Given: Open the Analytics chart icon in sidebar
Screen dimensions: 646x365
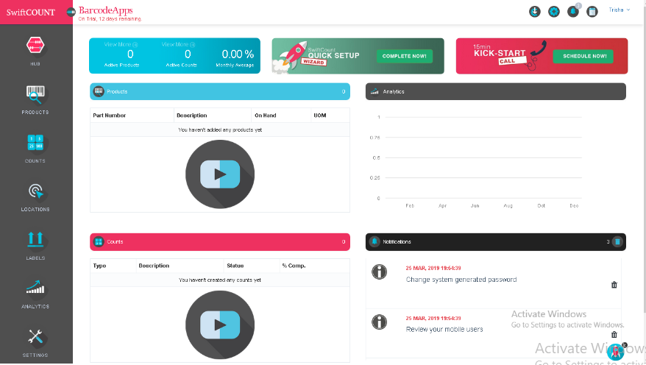Looking at the screenshot, I should 35,287.
